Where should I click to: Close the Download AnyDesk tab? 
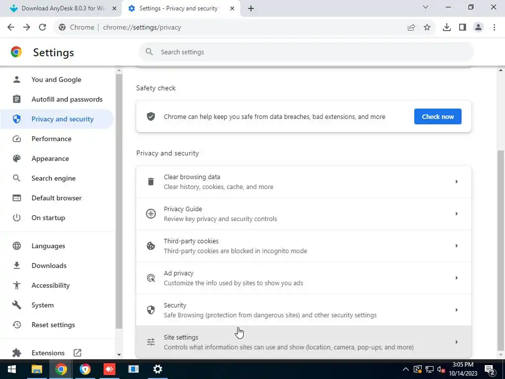pos(114,9)
